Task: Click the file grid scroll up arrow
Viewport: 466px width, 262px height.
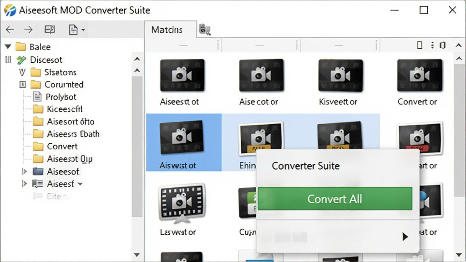Action: point(459,59)
